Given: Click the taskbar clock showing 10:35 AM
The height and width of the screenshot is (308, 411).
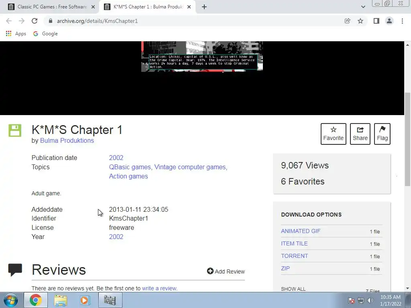Looking at the screenshot, I should (391, 300).
